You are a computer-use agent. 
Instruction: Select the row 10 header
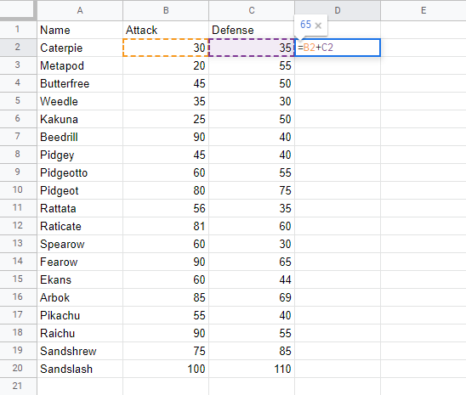[18, 190]
